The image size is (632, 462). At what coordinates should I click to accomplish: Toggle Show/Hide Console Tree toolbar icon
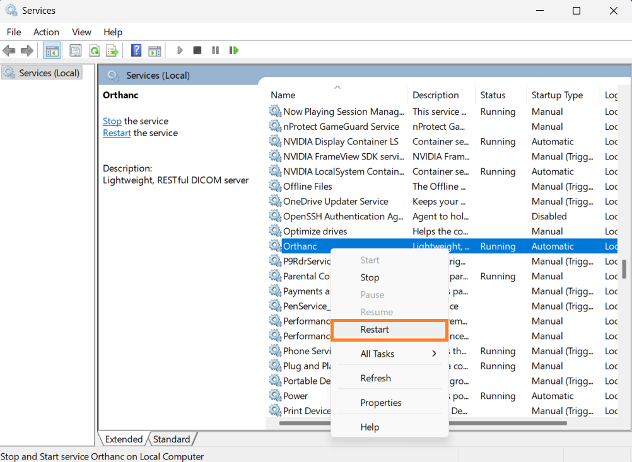pyautogui.click(x=52, y=51)
